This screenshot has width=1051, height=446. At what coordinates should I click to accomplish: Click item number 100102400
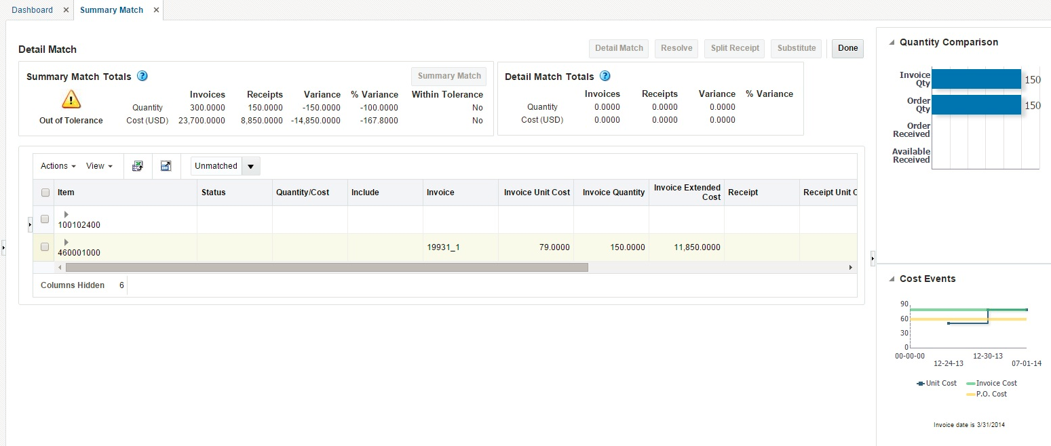[x=79, y=225]
